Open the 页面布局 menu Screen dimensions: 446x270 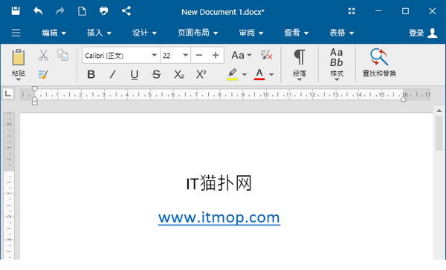pyautogui.click(x=198, y=33)
